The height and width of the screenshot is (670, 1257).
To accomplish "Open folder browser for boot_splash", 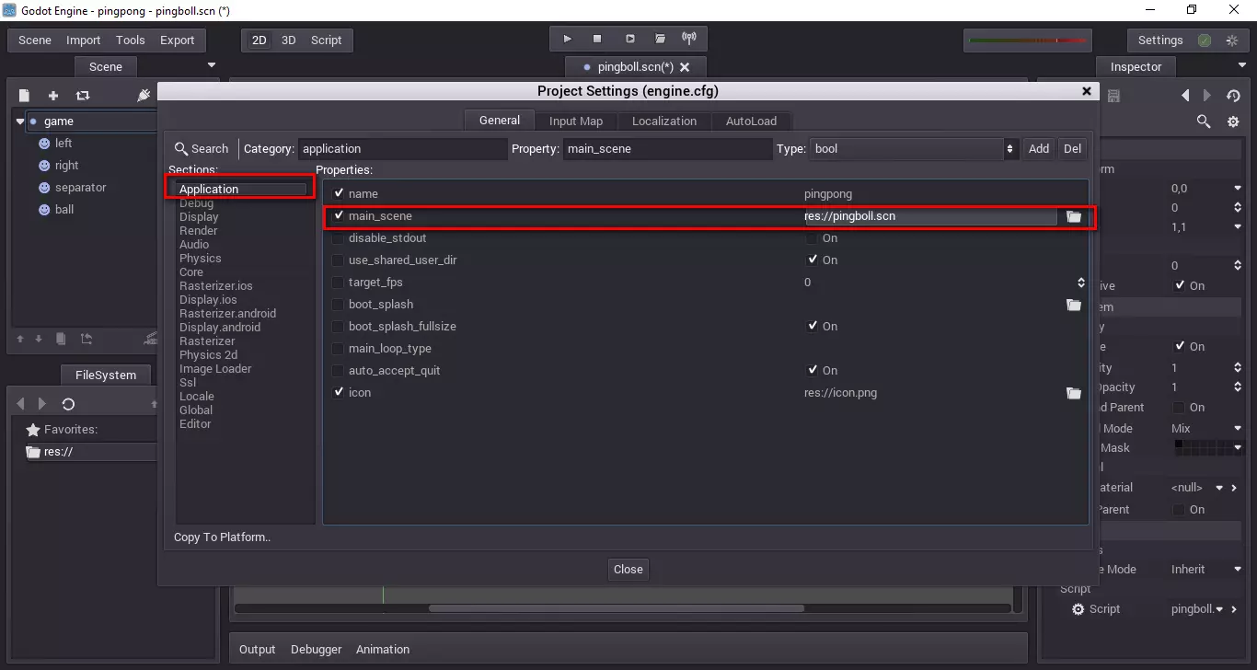I will tap(1073, 305).
